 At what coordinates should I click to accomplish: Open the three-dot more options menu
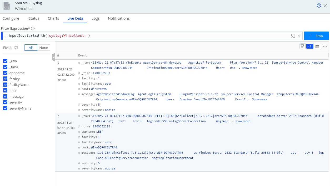pos(325,46)
